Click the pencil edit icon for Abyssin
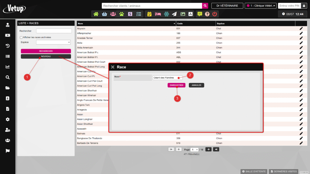310x174 pixels. pyautogui.click(x=301, y=28)
